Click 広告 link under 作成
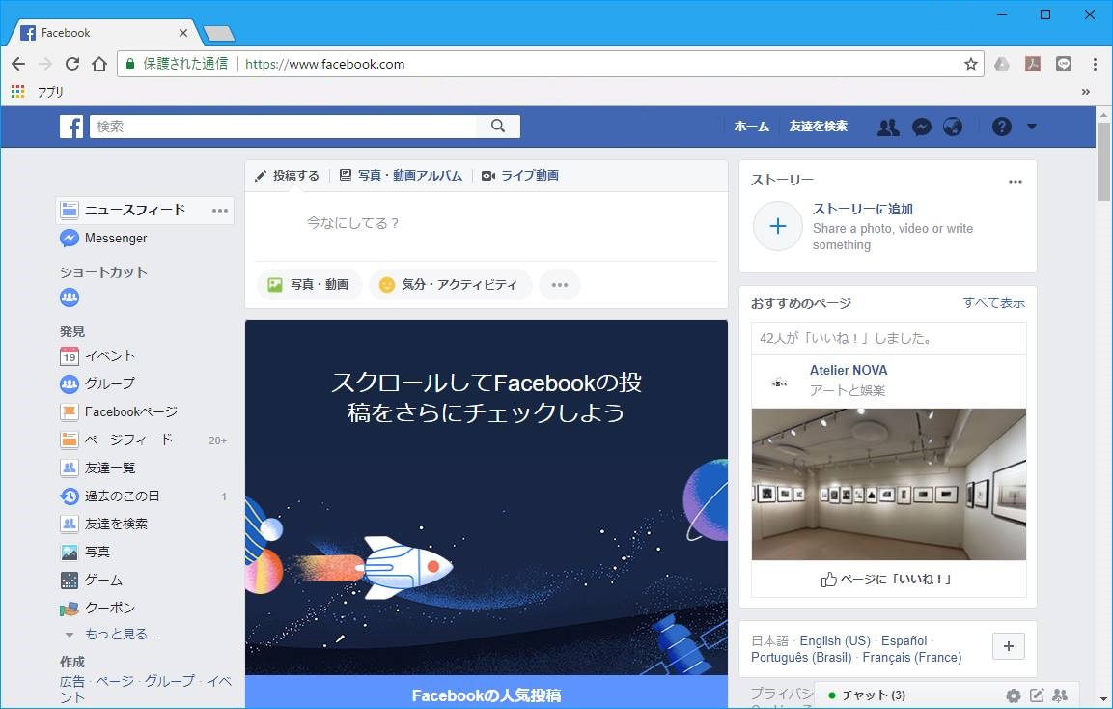The height and width of the screenshot is (709, 1113). pos(71,681)
